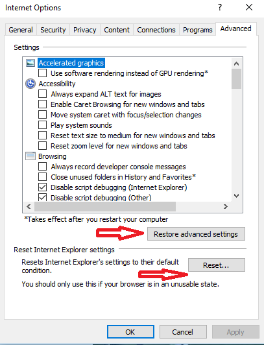Click the horizontal scrollbar thumb below list
The width and height of the screenshot is (264, 345).
105,206
